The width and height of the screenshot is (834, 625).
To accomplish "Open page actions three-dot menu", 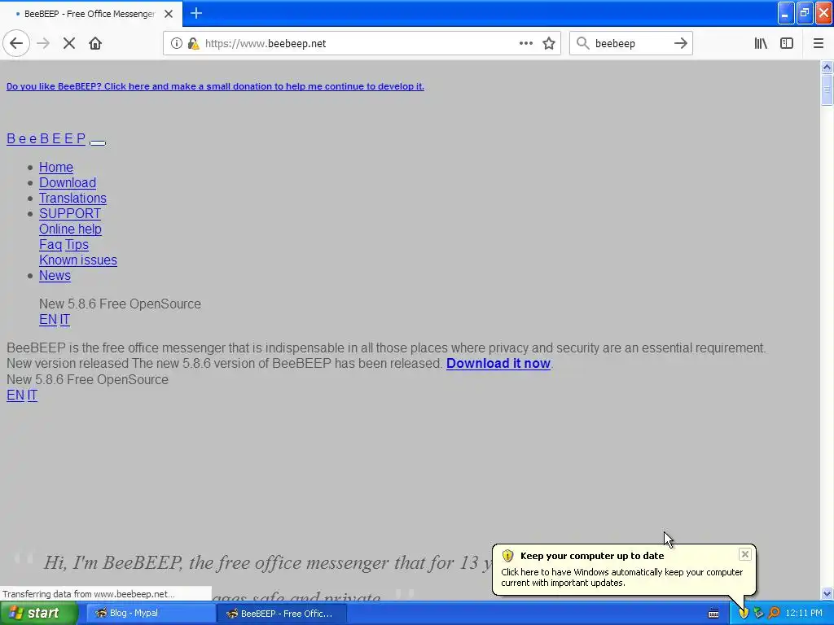I will pos(525,44).
